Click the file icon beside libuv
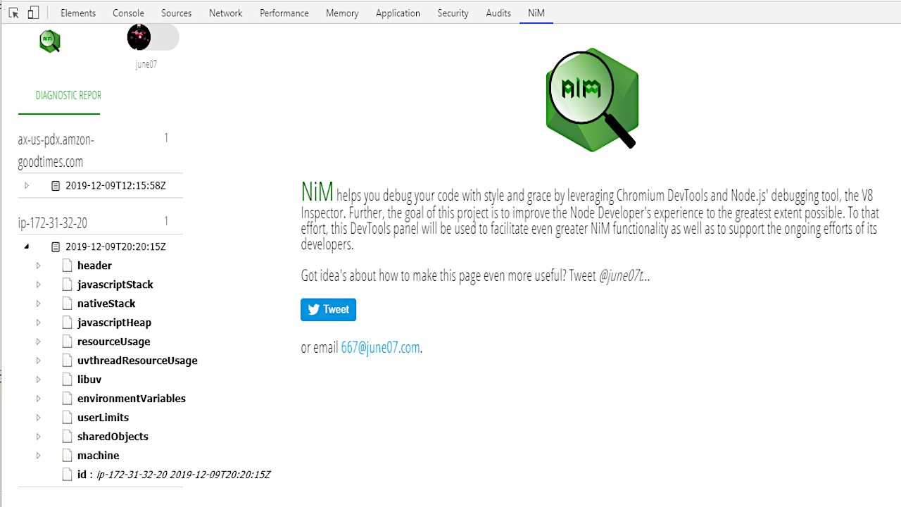The image size is (901, 507). [x=68, y=380]
